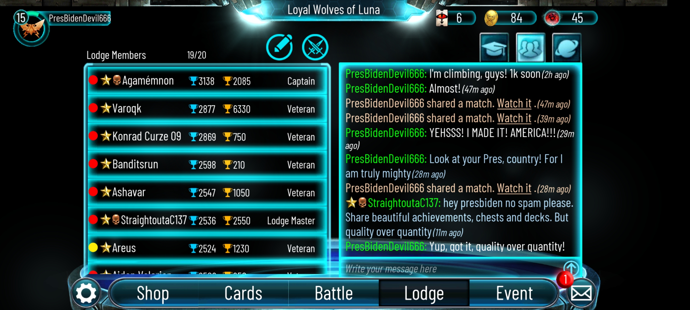Switch to the Shop tab
Image resolution: width=690 pixels, height=310 pixels.
(x=153, y=293)
